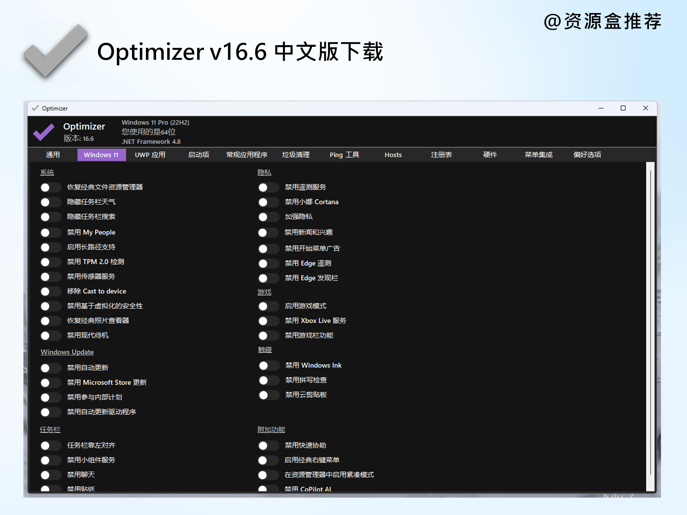Image resolution: width=687 pixels, height=515 pixels.
Task: Enable 启用长路径支持
Action: tap(51, 247)
